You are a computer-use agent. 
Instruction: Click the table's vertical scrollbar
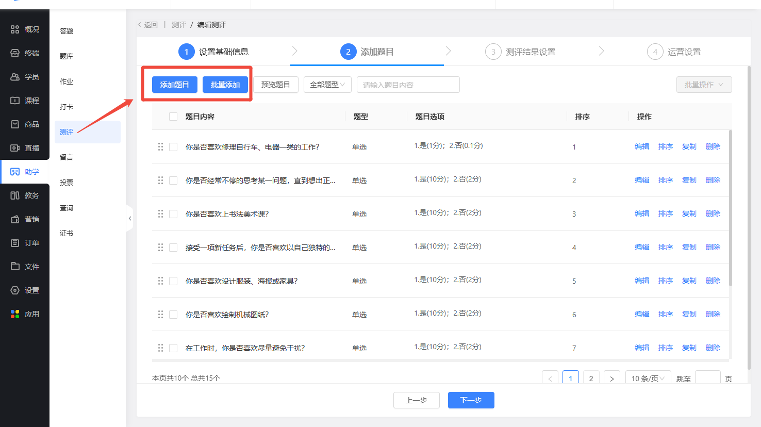pyautogui.click(x=731, y=206)
